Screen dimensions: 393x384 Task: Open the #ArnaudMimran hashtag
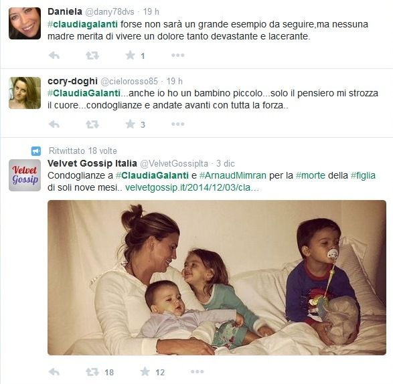coord(232,175)
